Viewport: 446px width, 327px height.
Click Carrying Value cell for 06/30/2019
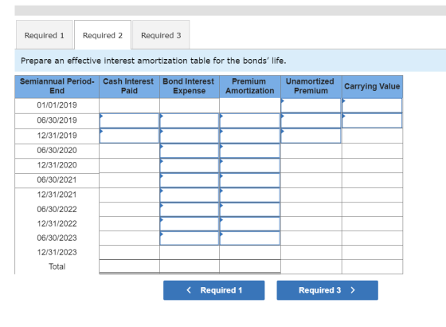372,120
